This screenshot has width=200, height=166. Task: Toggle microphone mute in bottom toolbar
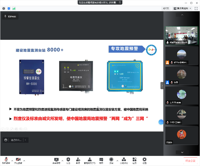pyautogui.click(x=6, y=160)
